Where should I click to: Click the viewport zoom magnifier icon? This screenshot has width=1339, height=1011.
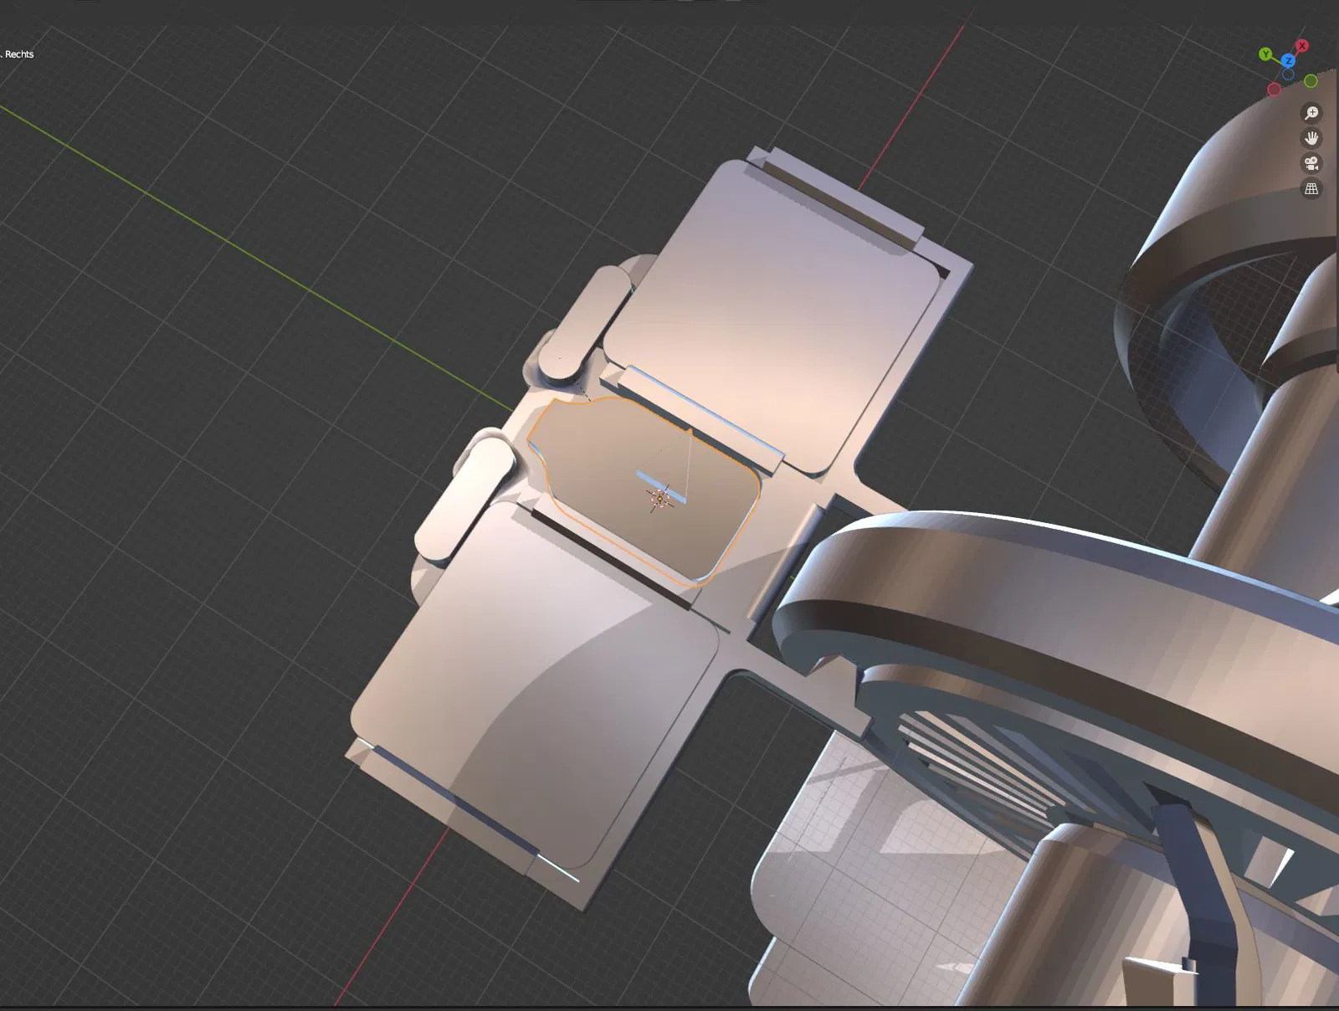pos(1311,113)
